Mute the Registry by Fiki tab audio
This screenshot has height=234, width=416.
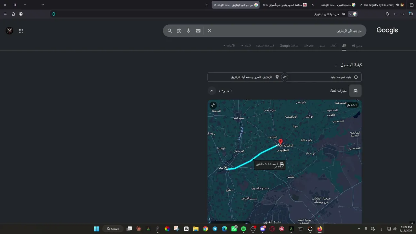397,5
